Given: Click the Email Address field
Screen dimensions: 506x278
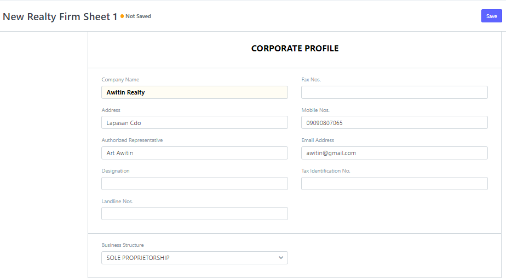Looking at the screenshot, I should click(x=394, y=153).
